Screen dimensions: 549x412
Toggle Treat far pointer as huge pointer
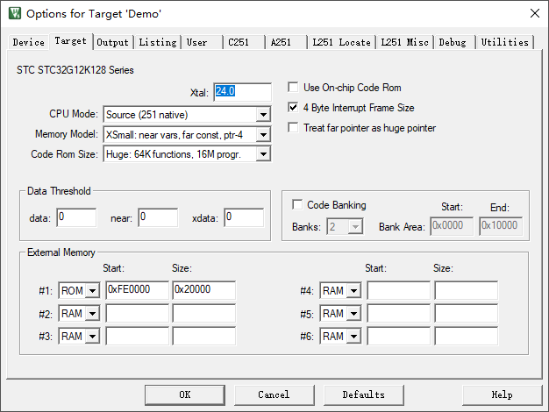294,128
